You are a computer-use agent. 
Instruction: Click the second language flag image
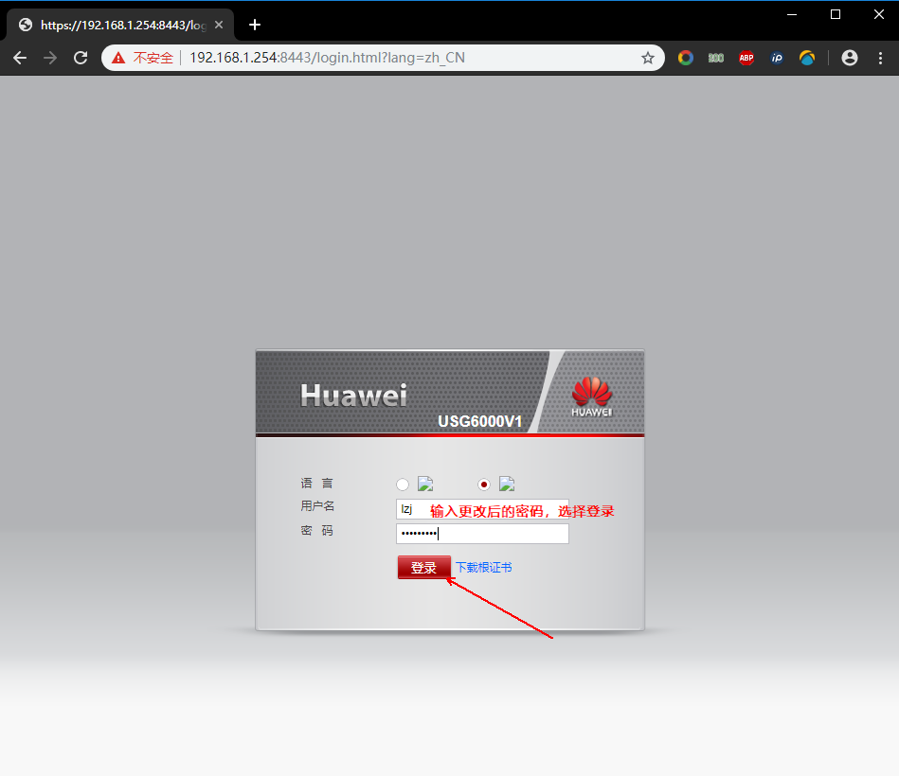pyautogui.click(x=507, y=484)
